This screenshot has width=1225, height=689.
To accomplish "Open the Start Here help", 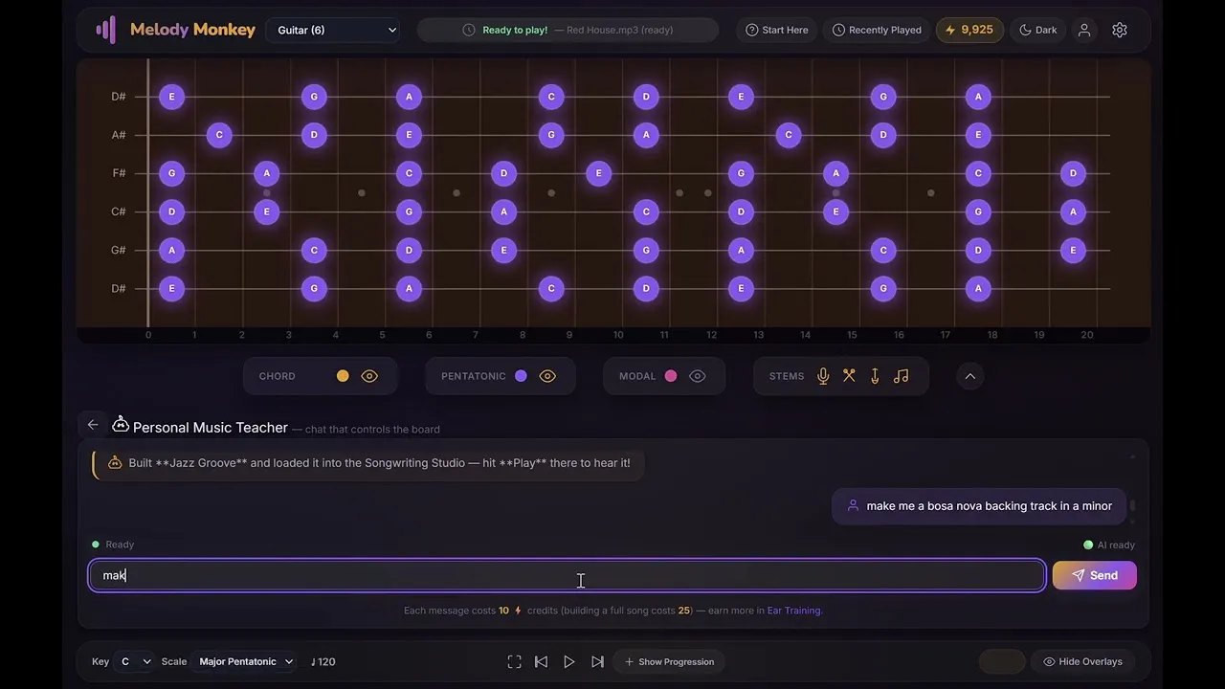I will (777, 30).
